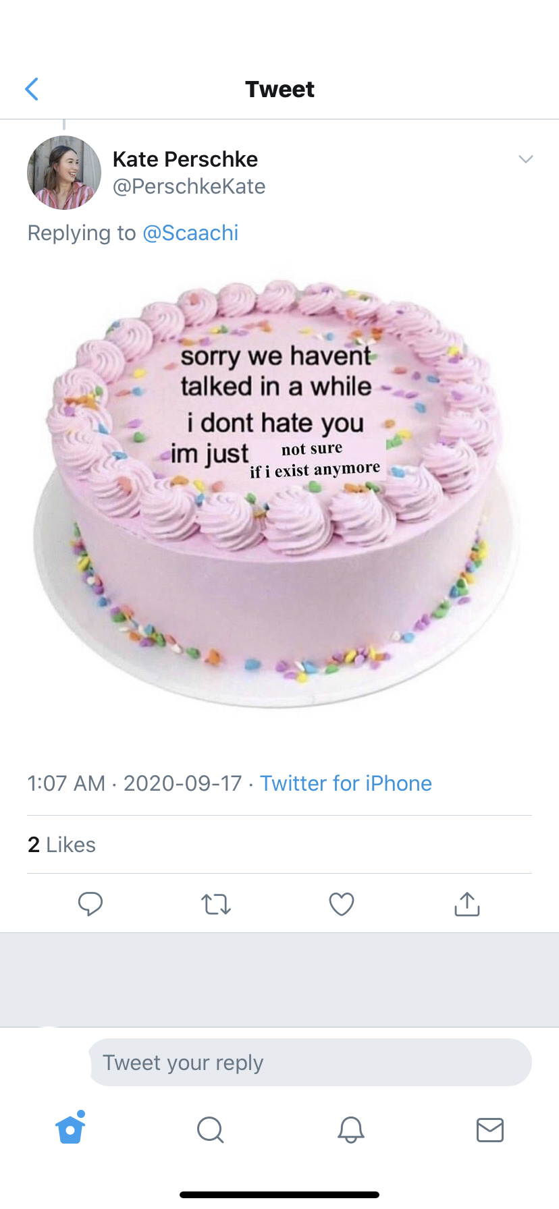Share the tweet via share icon

coord(467,904)
